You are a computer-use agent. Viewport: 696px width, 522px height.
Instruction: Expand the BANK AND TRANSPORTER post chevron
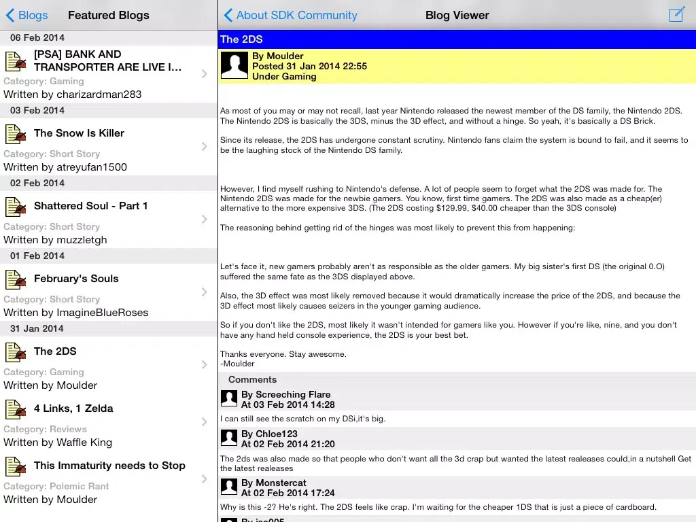click(x=204, y=73)
